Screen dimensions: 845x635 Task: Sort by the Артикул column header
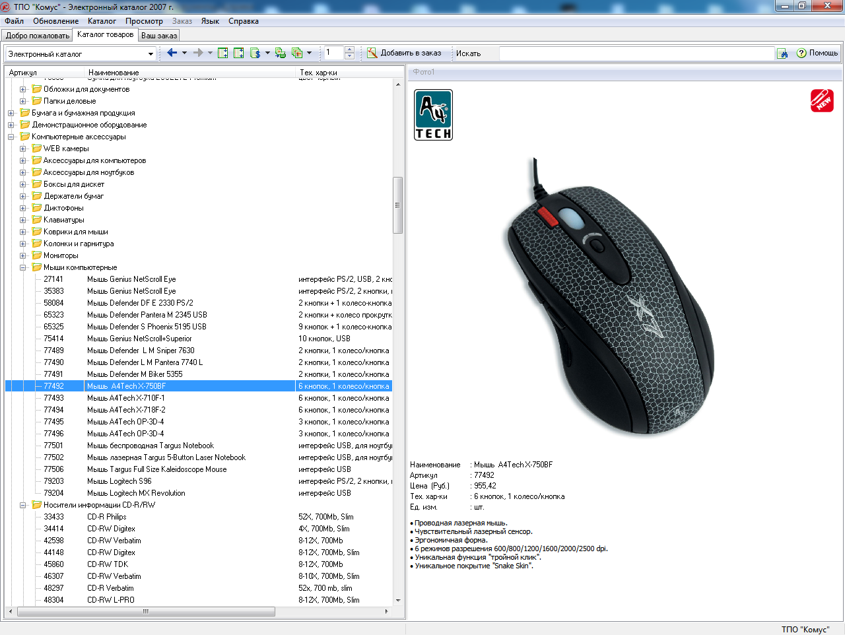point(45,72)
